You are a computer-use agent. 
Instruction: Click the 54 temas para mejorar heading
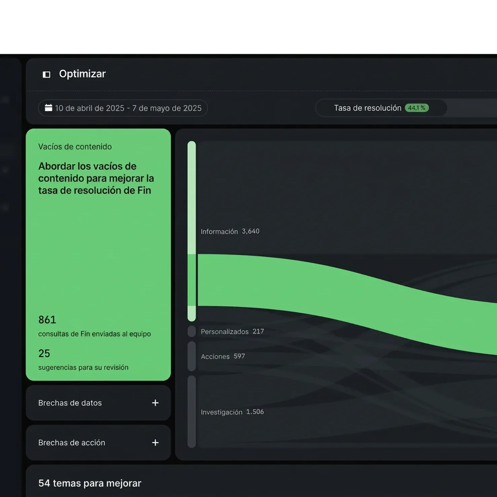pyautogui.click(x=90, y=483)
